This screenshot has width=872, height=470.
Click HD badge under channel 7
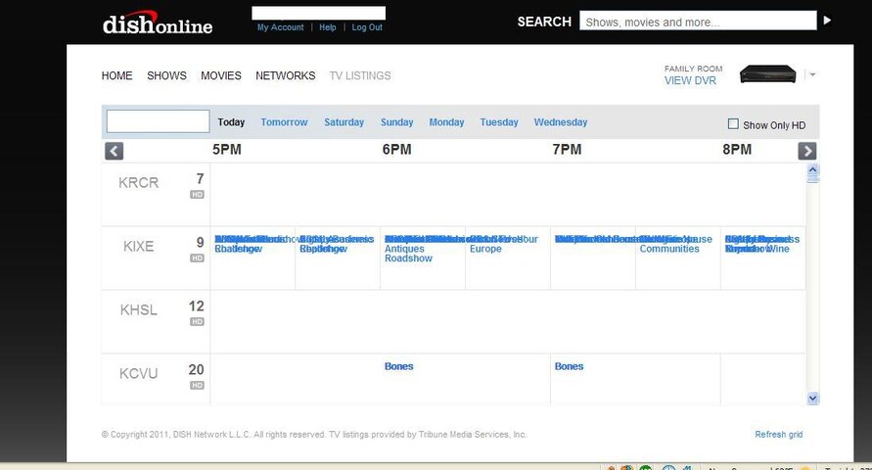pos(197,195)
